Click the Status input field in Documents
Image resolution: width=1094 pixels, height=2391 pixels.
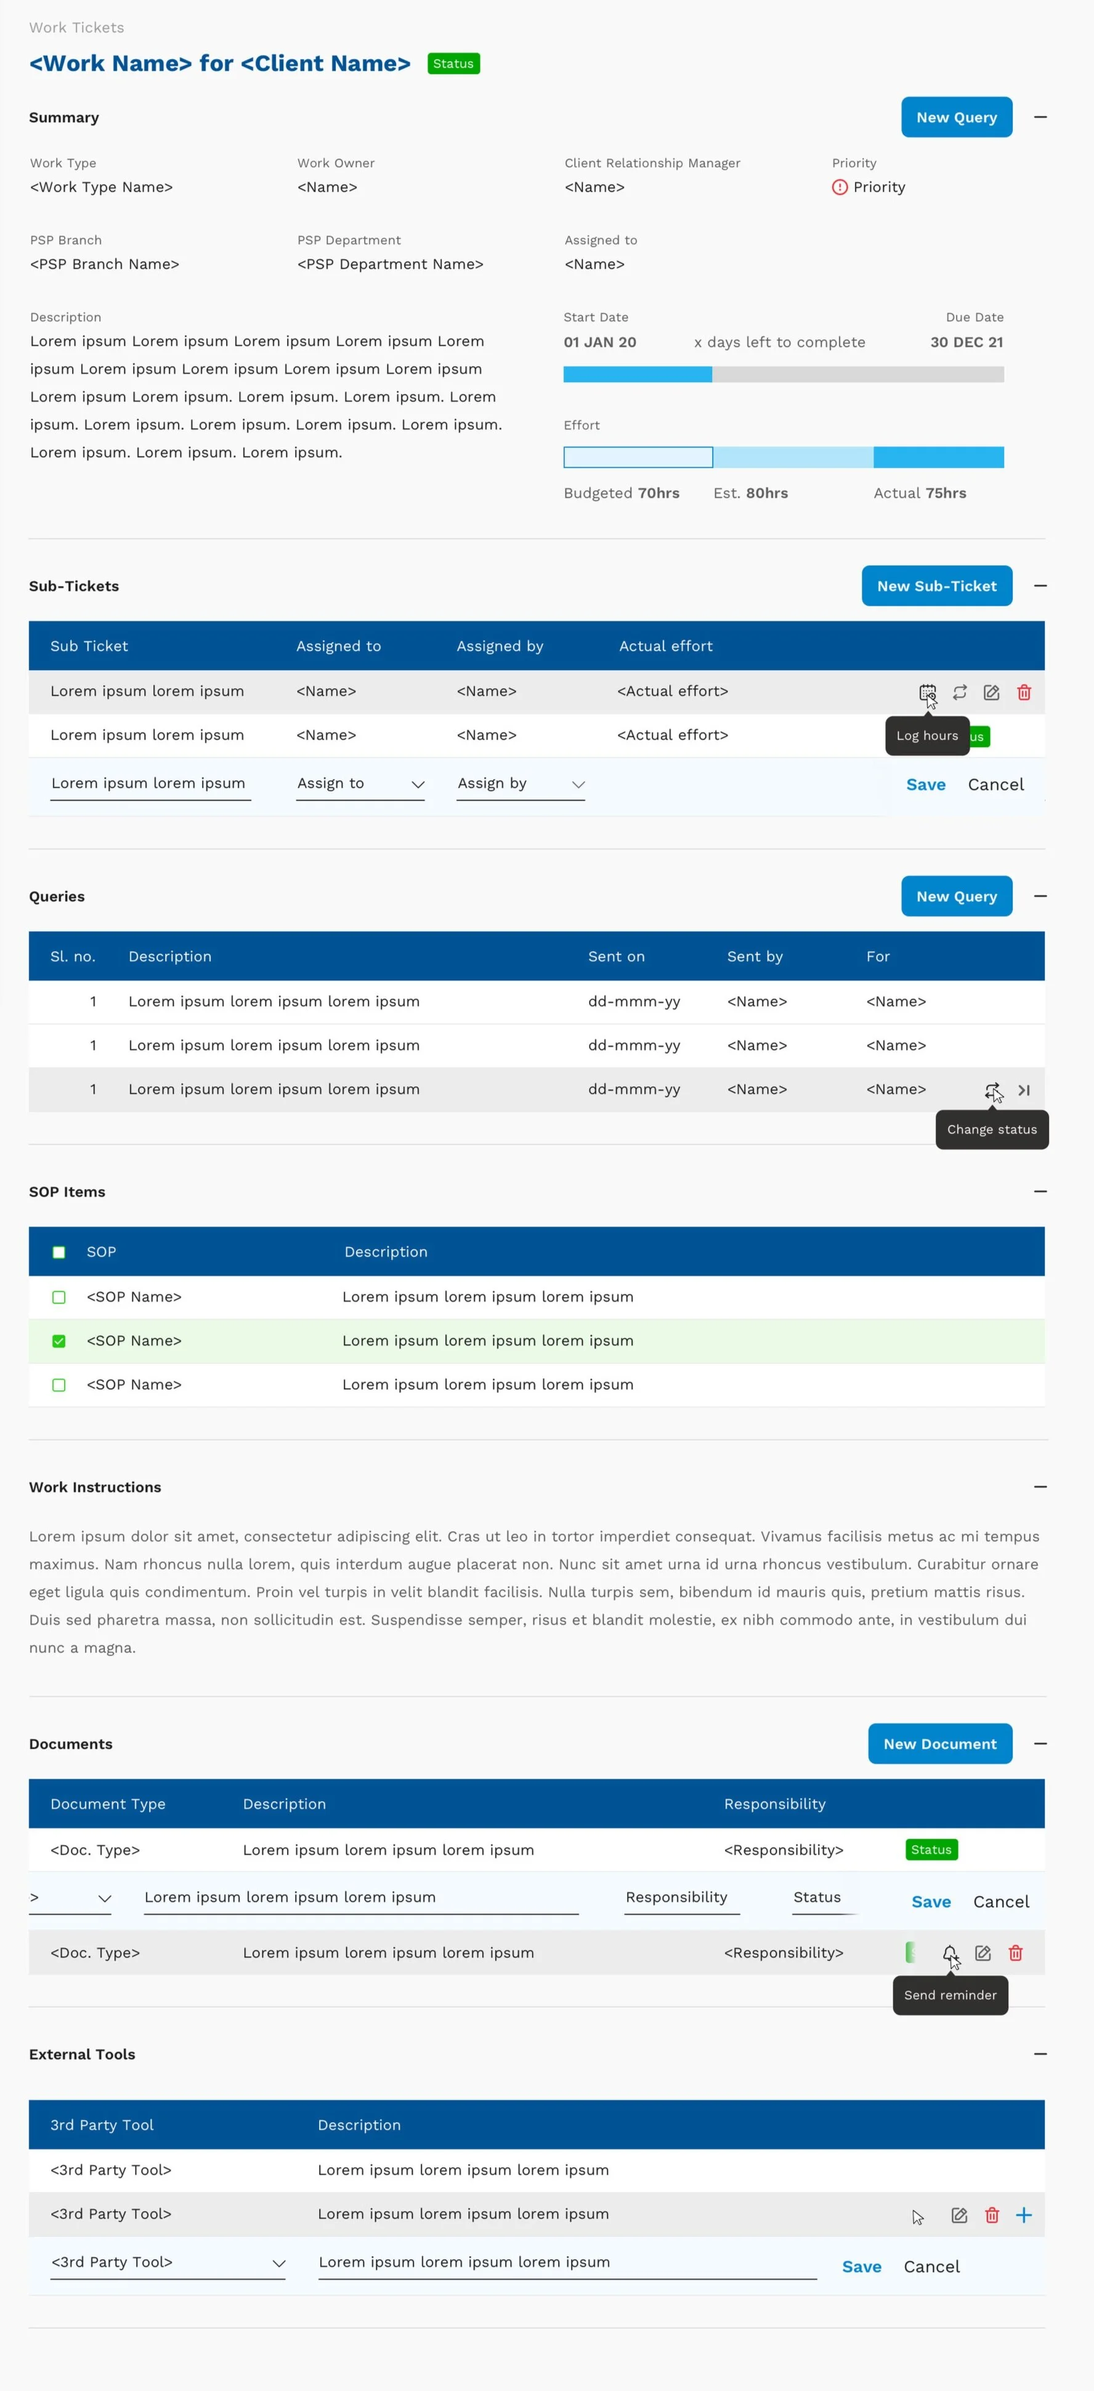825,1899
